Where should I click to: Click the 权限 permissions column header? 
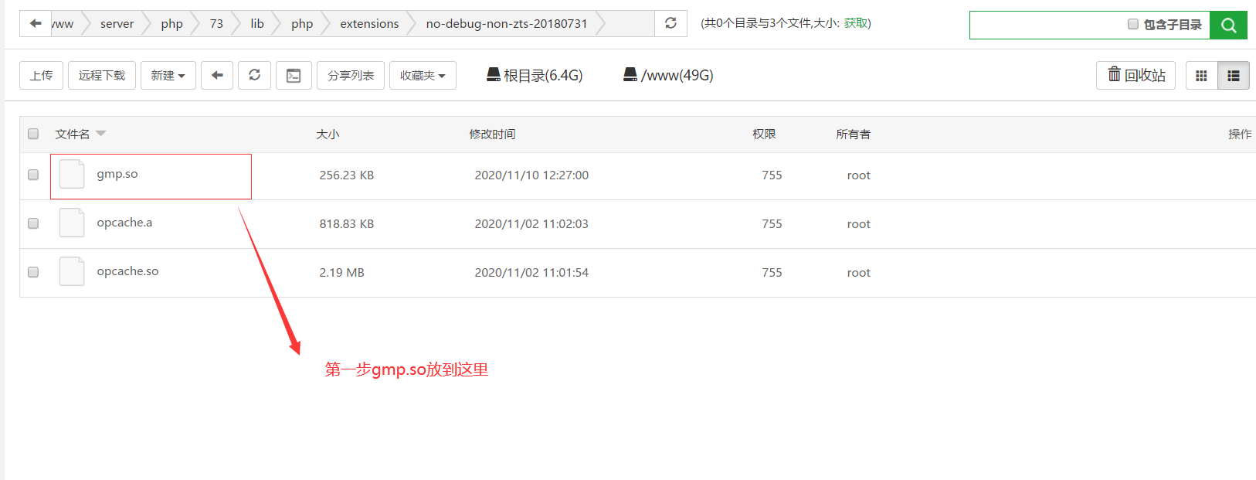click(764, 134)
